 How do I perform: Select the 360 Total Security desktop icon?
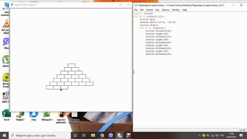point(6,80)
